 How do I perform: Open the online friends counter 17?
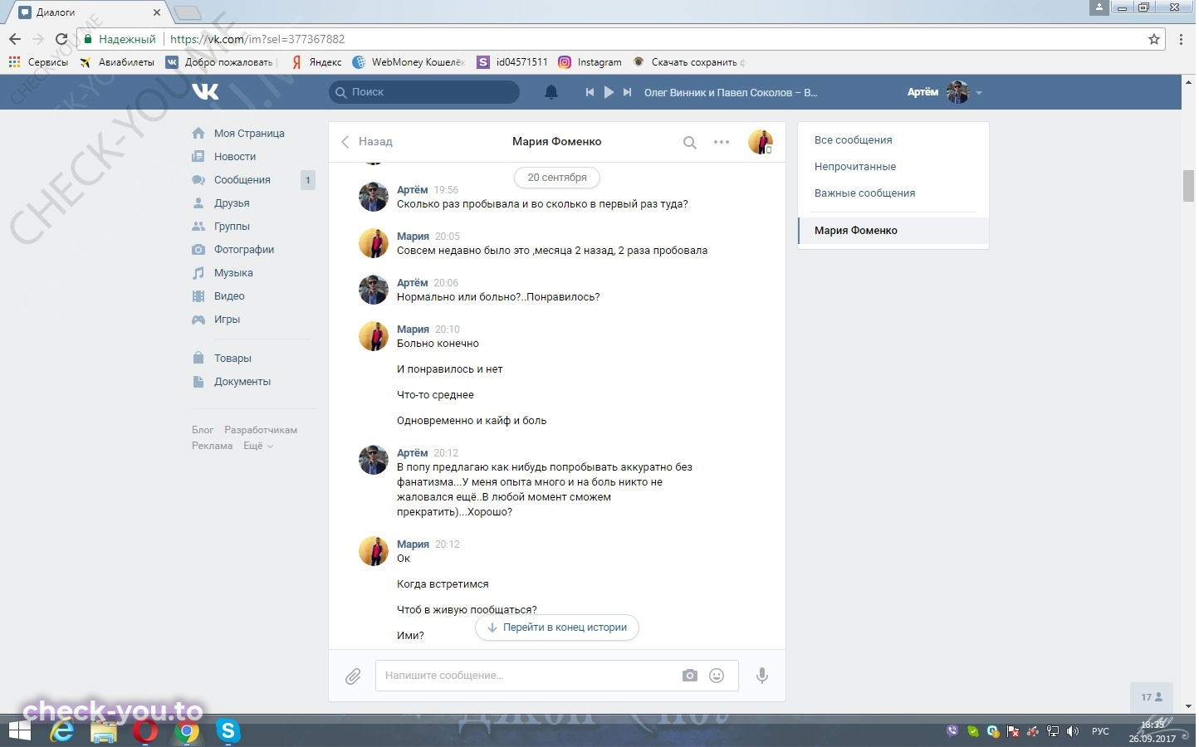(1152, 697)
